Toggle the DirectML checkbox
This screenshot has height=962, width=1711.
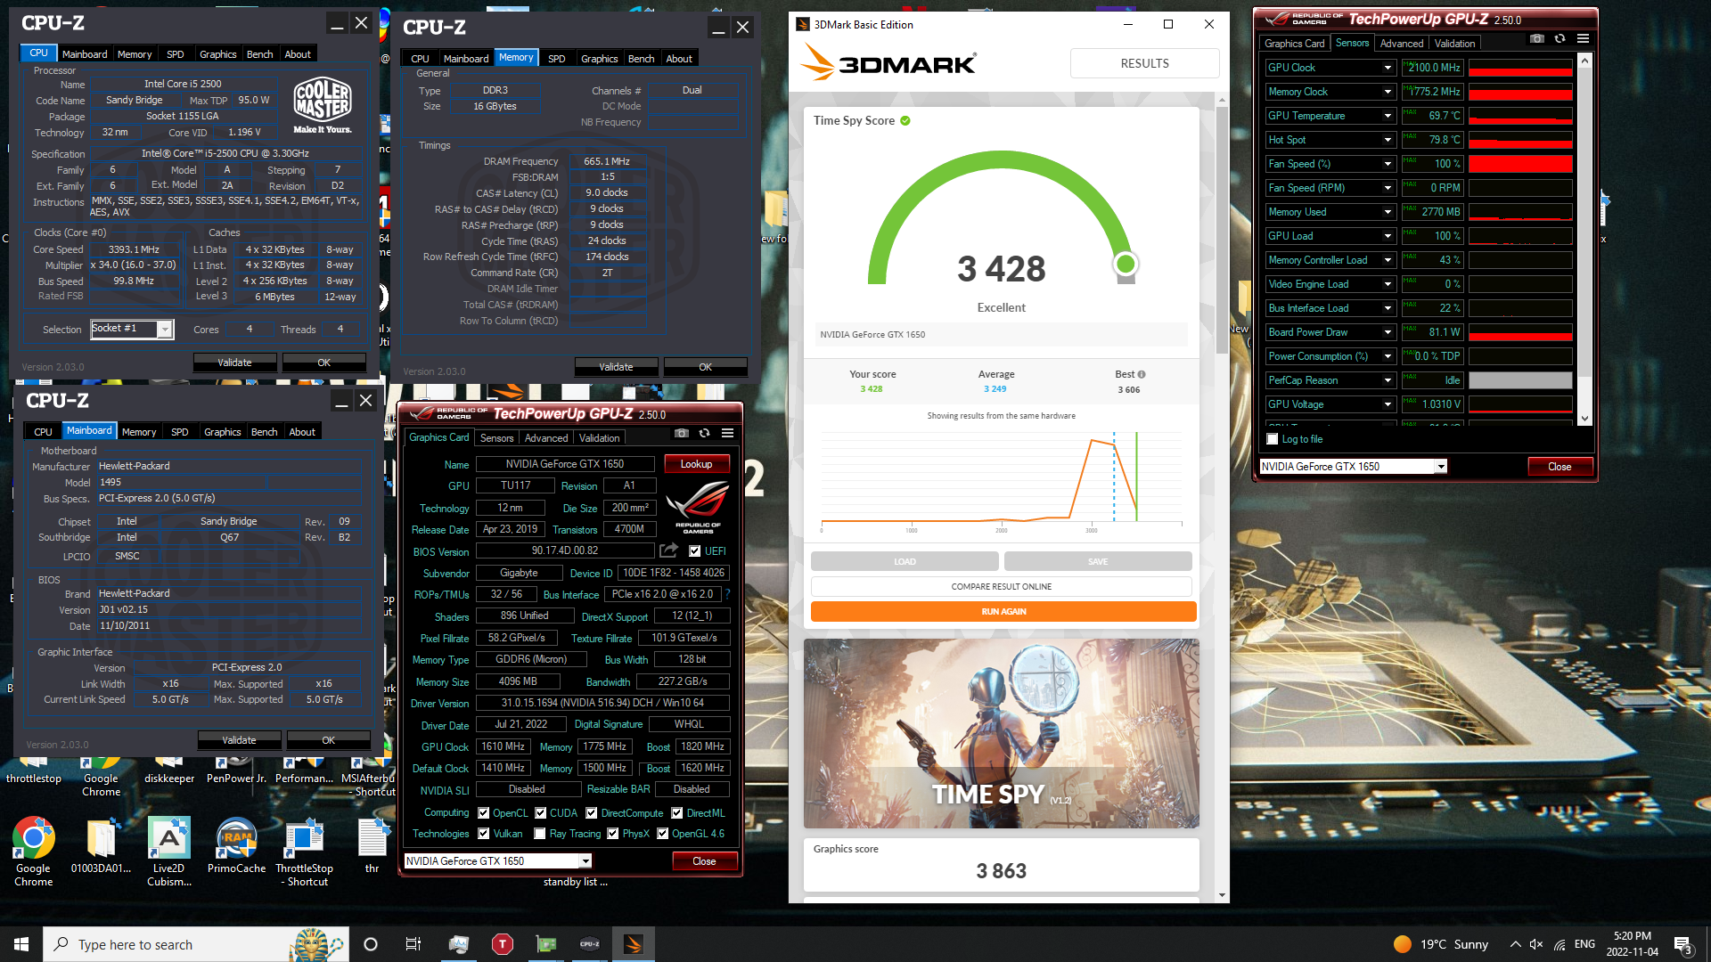(x=676, y=812)
